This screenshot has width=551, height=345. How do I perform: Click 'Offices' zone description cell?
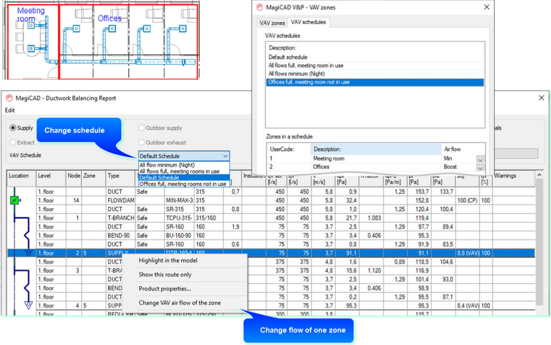tap(376, 167)
